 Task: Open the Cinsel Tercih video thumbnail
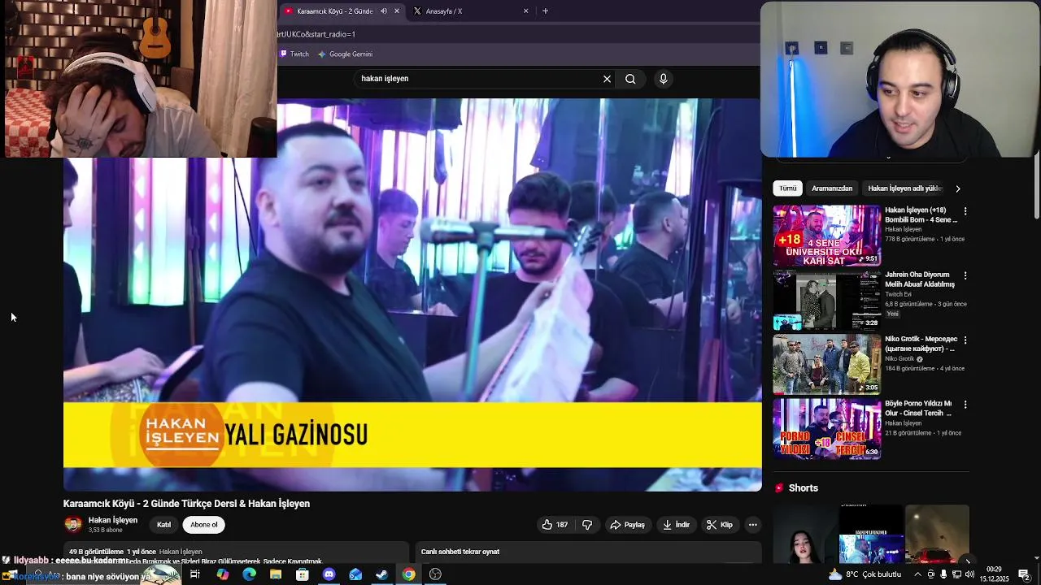pos(826,429)
